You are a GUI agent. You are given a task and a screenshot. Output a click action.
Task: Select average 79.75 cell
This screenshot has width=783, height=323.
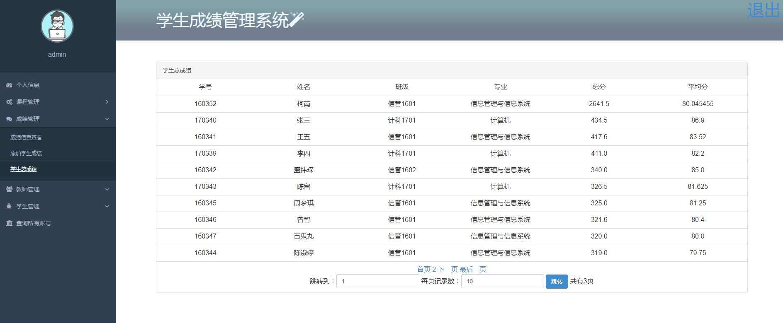pos(698,253)
